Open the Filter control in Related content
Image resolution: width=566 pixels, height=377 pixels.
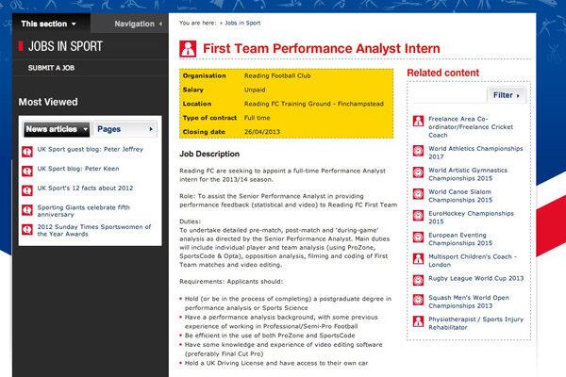[x=506, y=95]
